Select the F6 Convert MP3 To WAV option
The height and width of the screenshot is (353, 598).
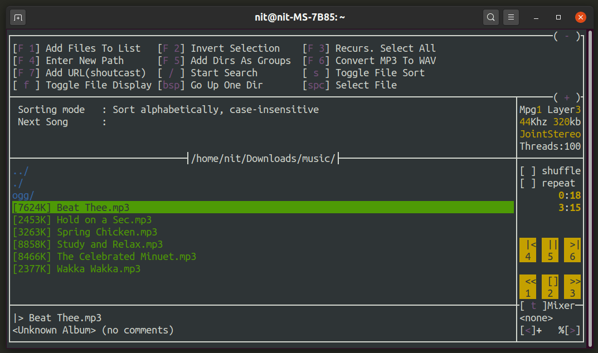pos(372,60)
